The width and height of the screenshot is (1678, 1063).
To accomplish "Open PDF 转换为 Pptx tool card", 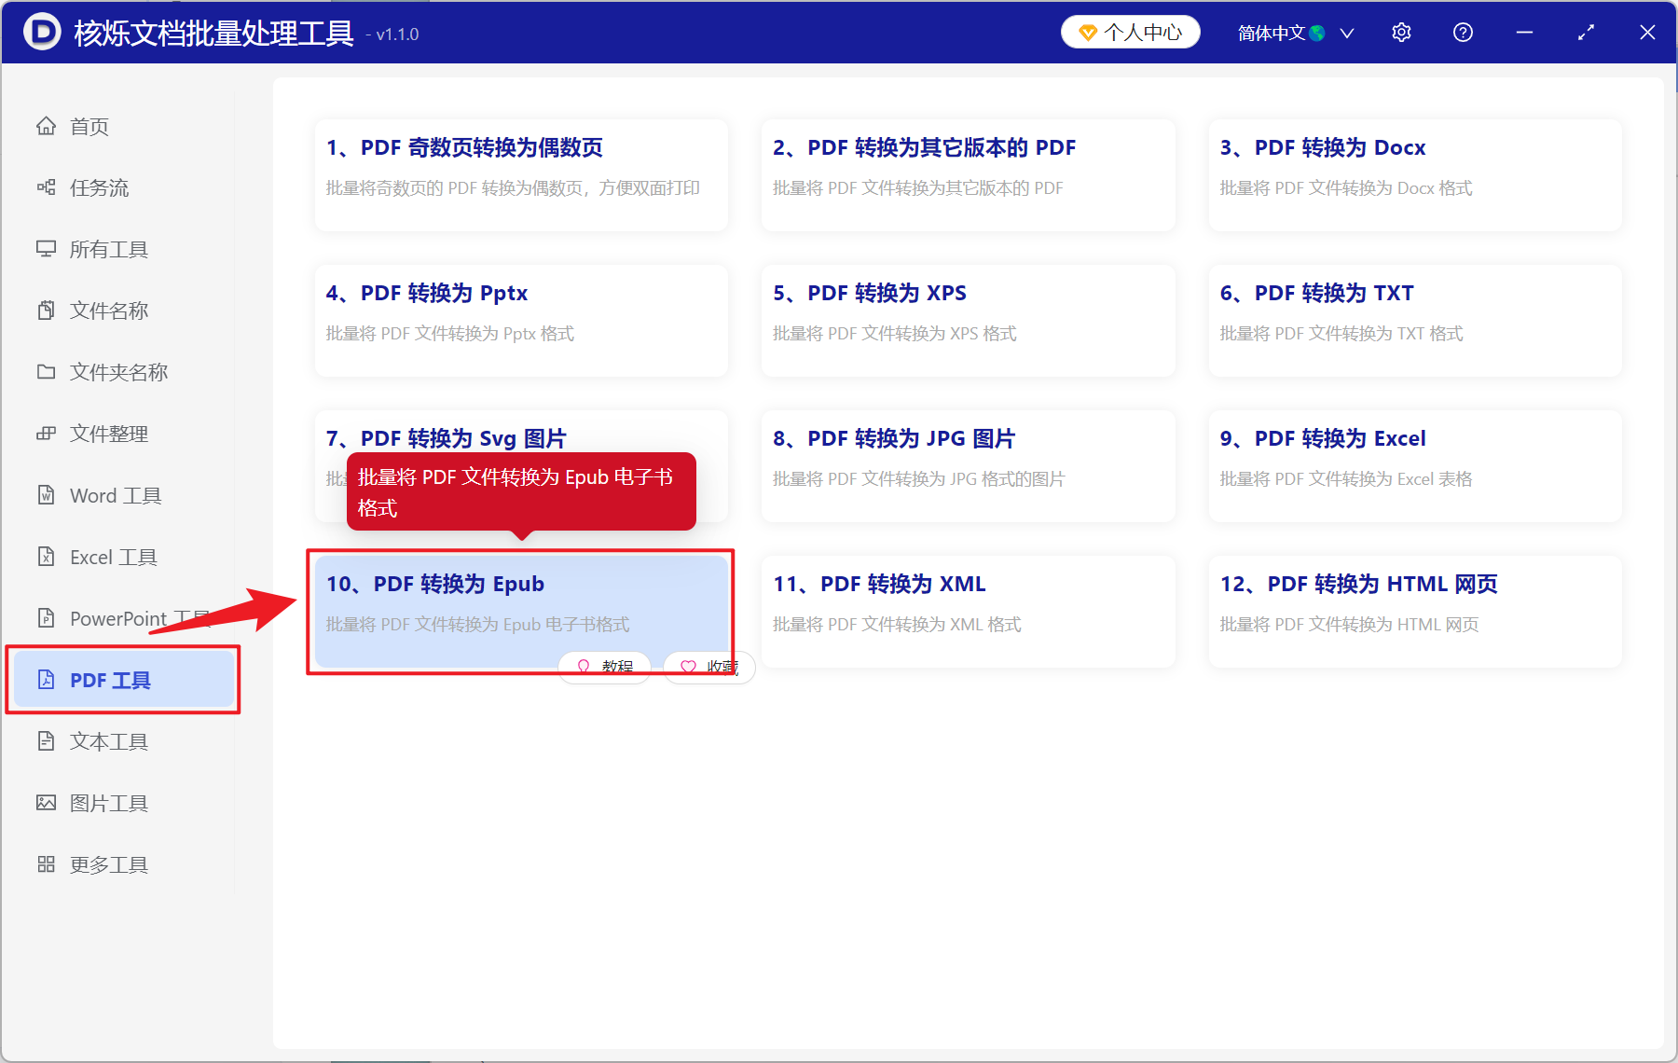I will coord(521,321).
